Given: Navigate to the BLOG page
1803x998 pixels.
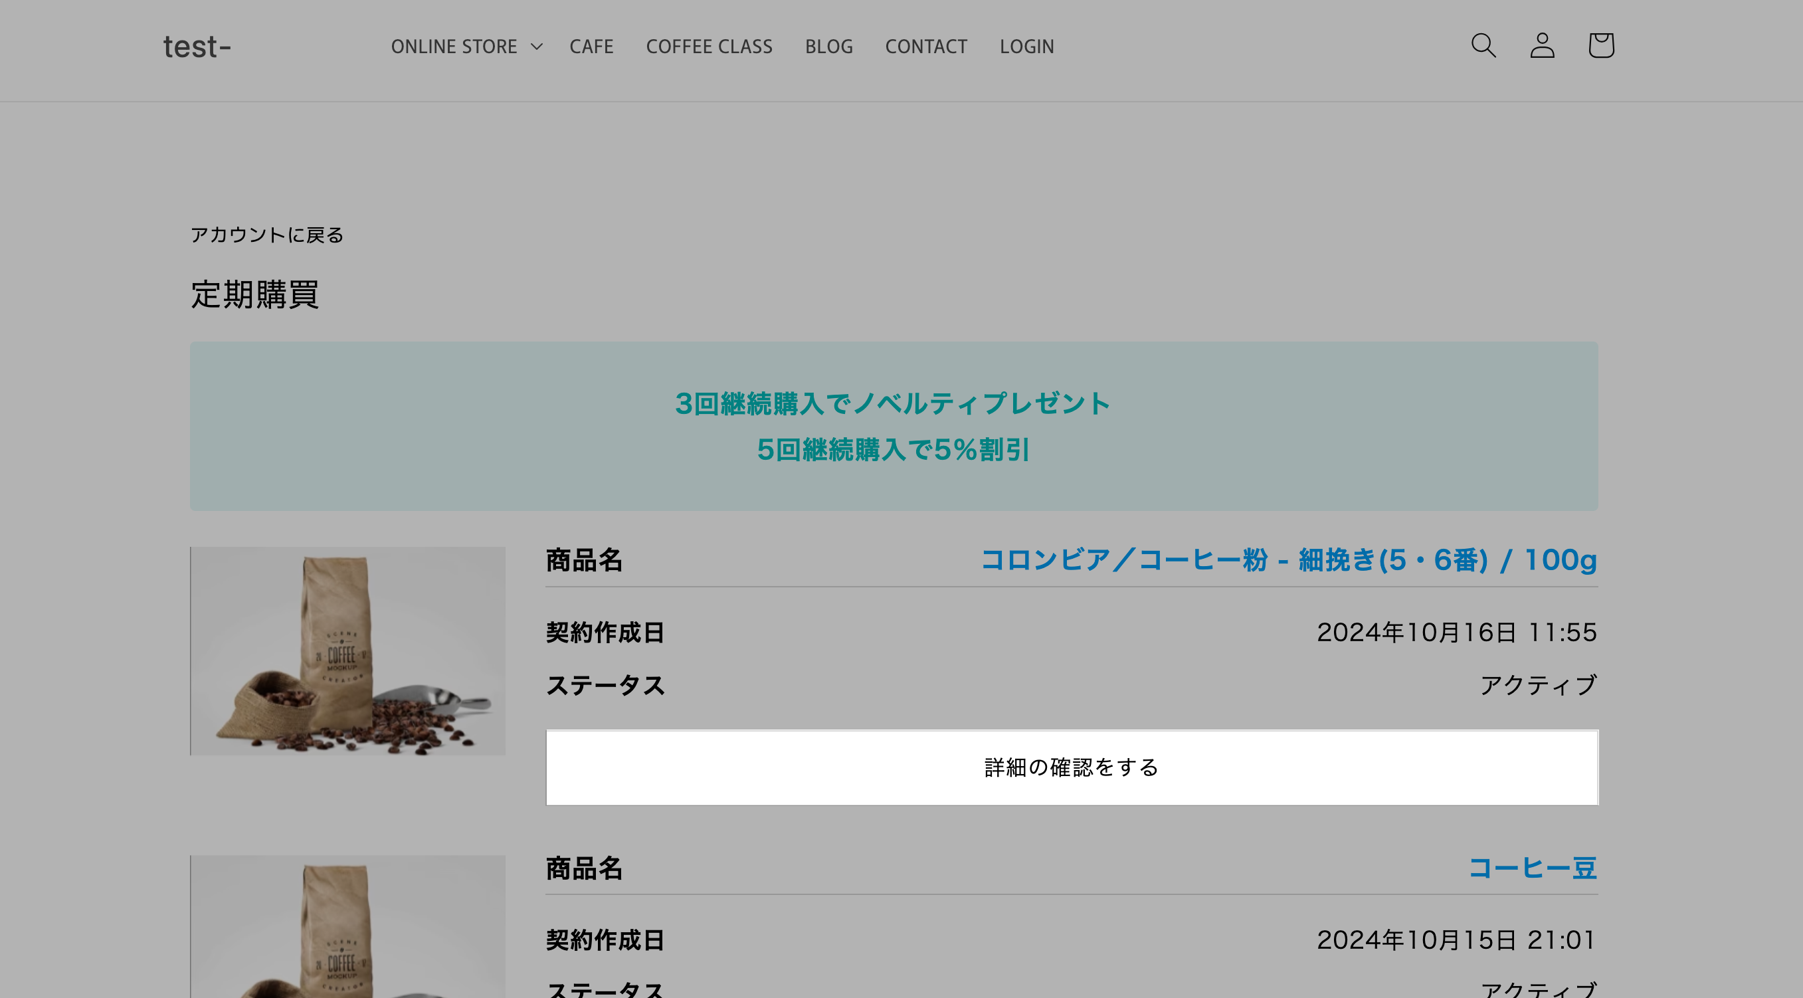Looking at the screenshot, I should tap(828, 47).
